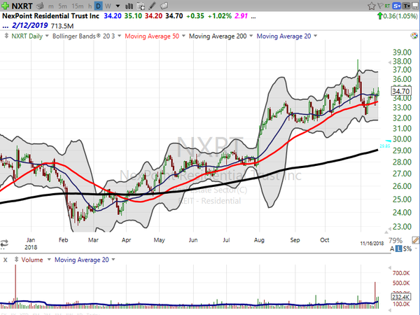This screenshot has width=420, height=315.
Task: Click the red Moving Average 50 label
Action: [x=152, y=36]
